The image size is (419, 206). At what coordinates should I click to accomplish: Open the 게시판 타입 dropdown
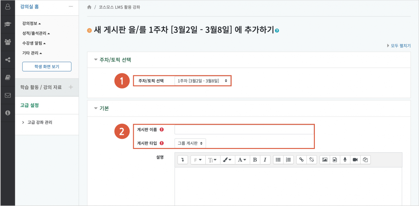point(190,143)
